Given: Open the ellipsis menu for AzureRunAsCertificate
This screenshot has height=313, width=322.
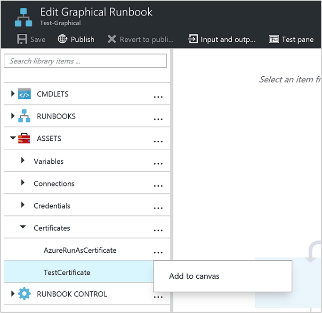Looking at the screenshot, I should [x=158, y=253].
